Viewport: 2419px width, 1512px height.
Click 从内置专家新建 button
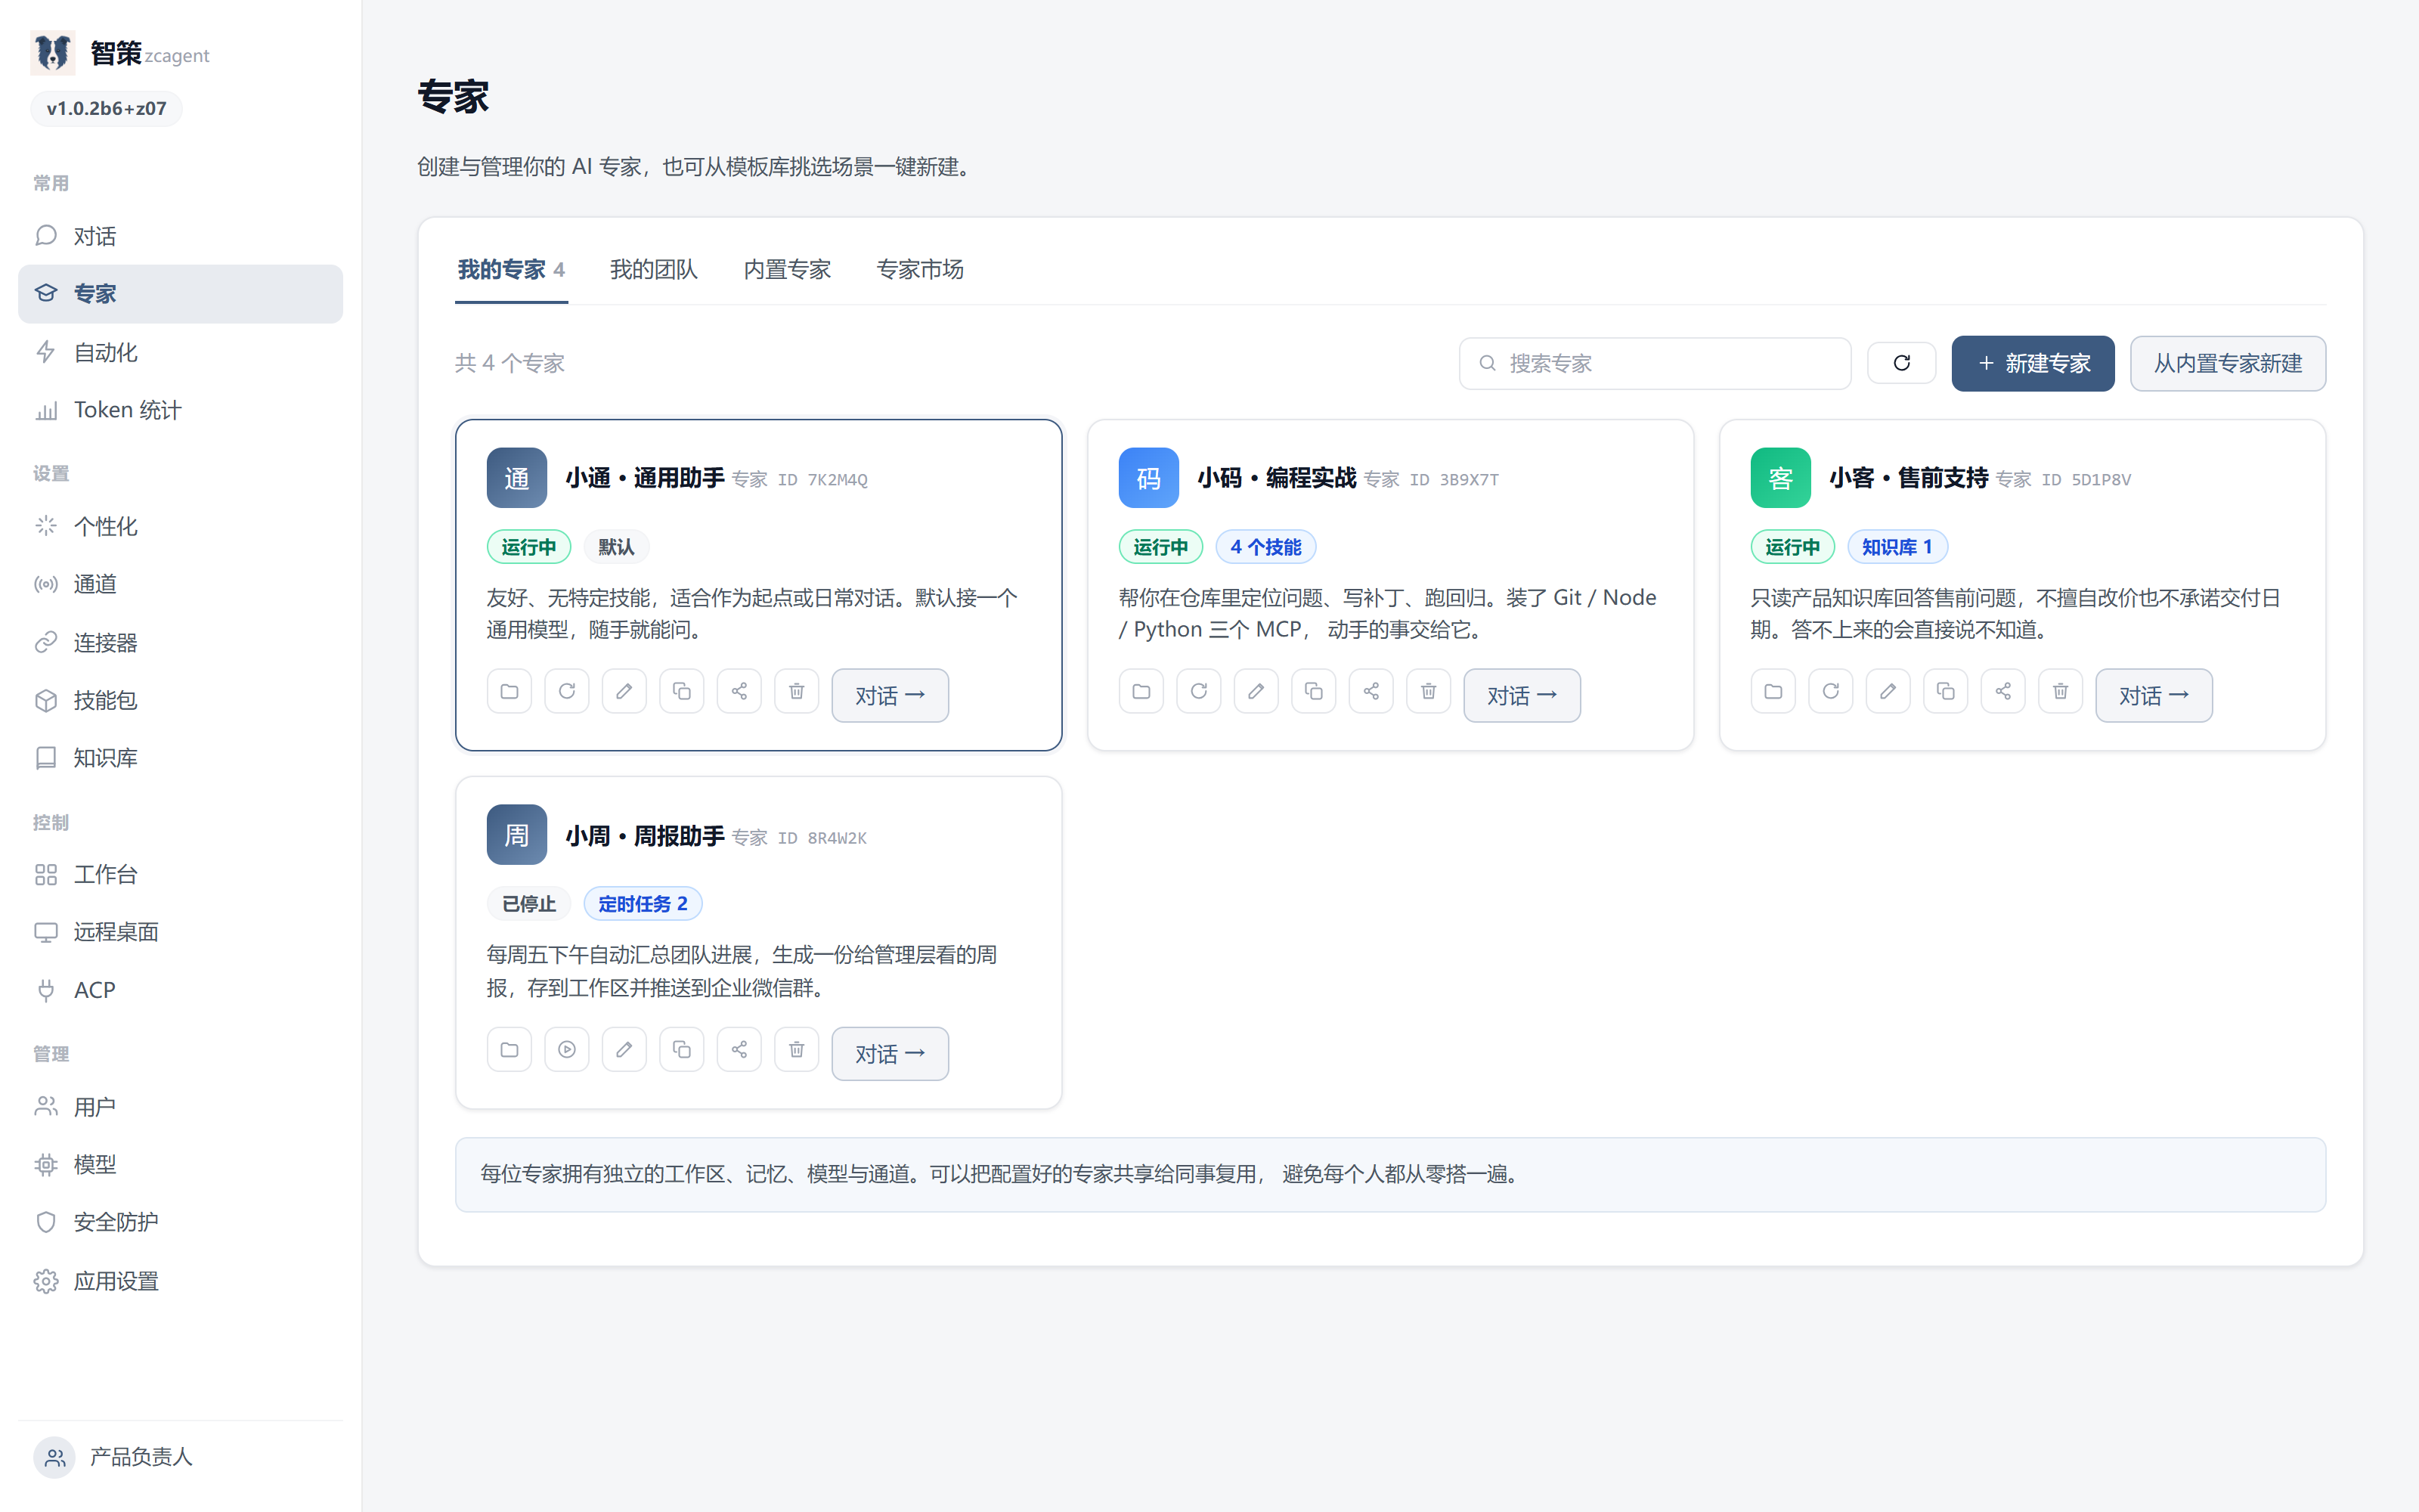2227,363
